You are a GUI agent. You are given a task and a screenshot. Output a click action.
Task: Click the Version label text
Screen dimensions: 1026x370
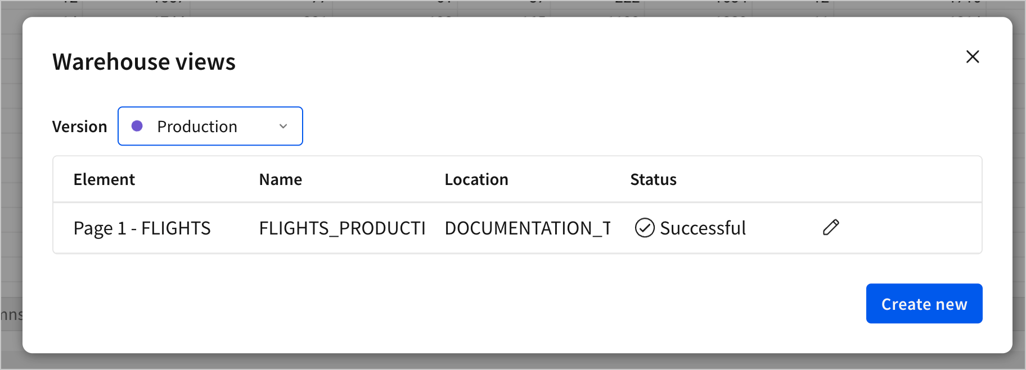click(x=79, y=126)
